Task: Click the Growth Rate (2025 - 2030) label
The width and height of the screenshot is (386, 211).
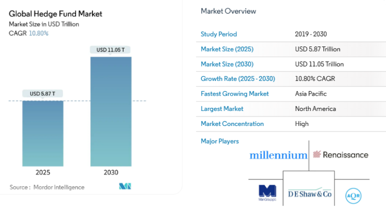Action: 237,78
